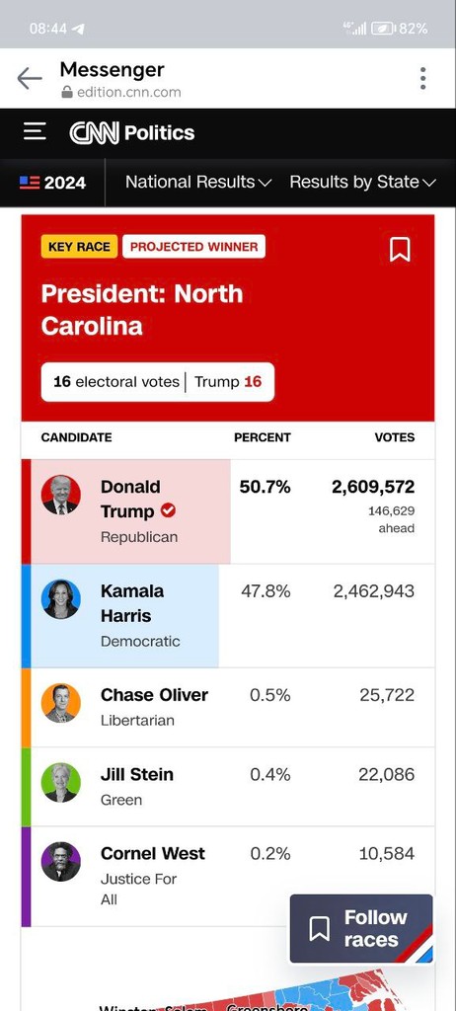This screenshot has width=456, height=1011.
Task: Tap the electoral votes Trump 16 pill
Action: click(x=158, y=382)
